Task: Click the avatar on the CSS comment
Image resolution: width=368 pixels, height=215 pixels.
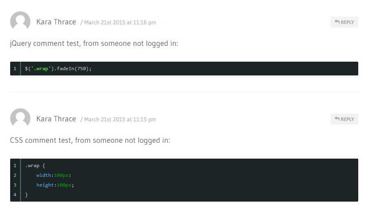Action: click(20, 119)
